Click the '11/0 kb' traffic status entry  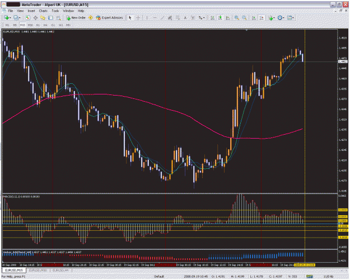coord(328,277)
